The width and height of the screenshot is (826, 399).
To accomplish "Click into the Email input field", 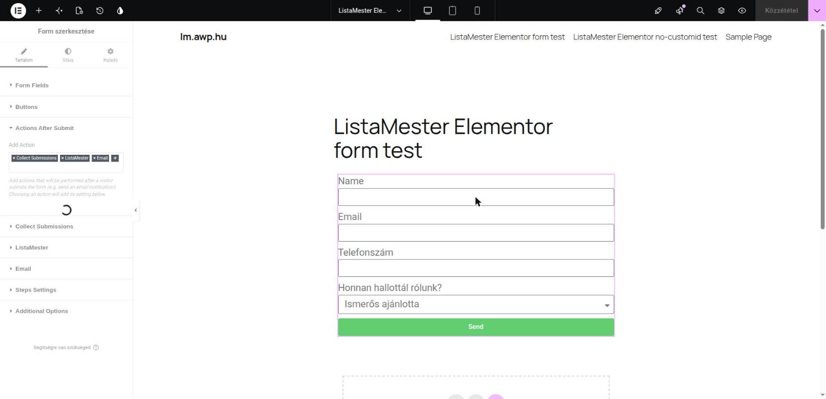I will [476, 233].
